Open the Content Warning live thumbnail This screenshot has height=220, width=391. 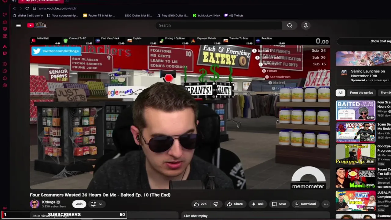pos(356,178)
